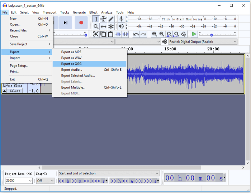Undo using the curved arrow icon
This screenshot has width=251, height=193.
[136, 34]
